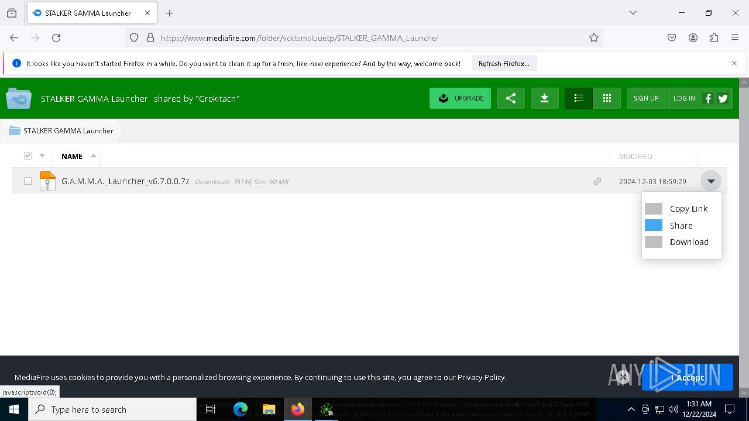Viewport: 749px width, 421px height.
Task: Open G.A.M.M.A._Launcher_v6.7.0.0.7z file link
Action: 125,181
